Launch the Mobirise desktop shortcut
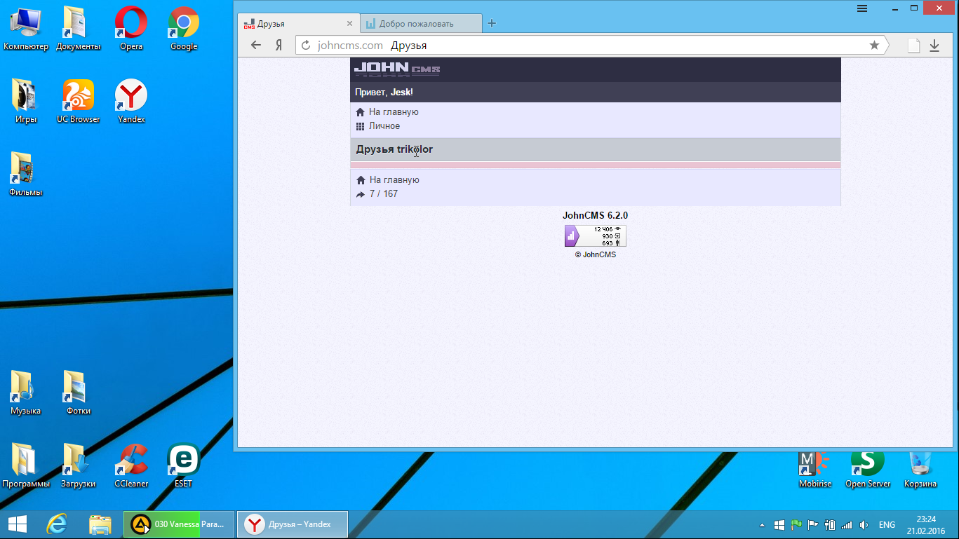Image resolution: width=959 pixels, height=539 pixels. coord(815,470)
